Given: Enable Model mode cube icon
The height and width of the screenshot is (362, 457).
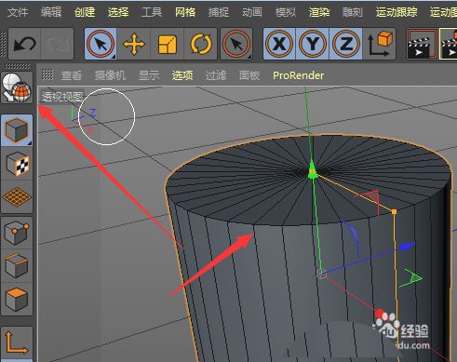Looking at the screenshot, I should pyautogui.click(x=17, y=130).
